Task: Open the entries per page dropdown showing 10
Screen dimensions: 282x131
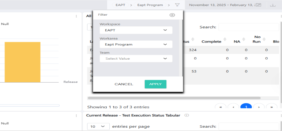Action: pyautogui.click(x=99, y=126)
